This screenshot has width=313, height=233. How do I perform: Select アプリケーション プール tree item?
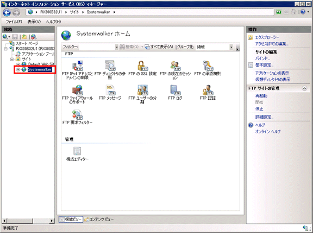coord(38,54)
